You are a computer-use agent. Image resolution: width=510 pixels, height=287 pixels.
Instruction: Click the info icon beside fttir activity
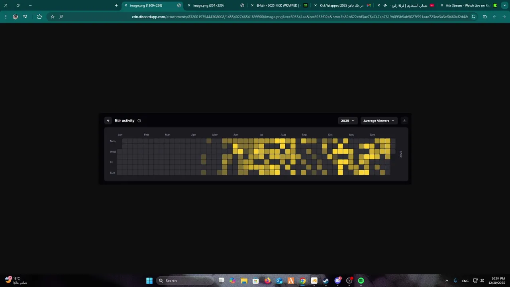(x=139, y=121)
